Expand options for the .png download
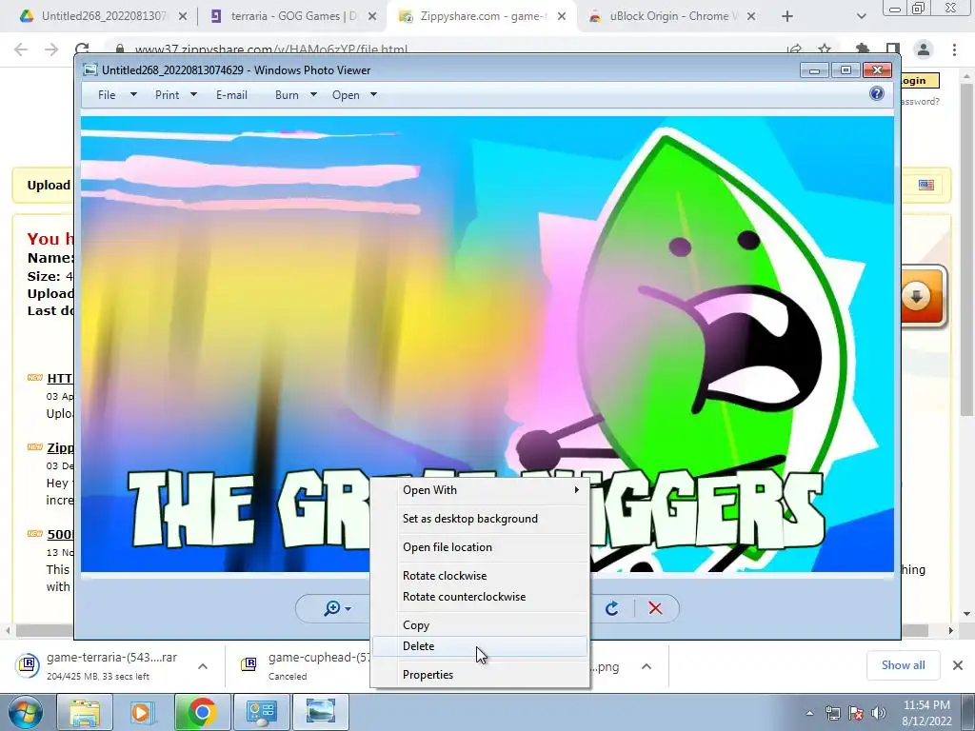Viewport: 975px width, 731px height. 647,666
